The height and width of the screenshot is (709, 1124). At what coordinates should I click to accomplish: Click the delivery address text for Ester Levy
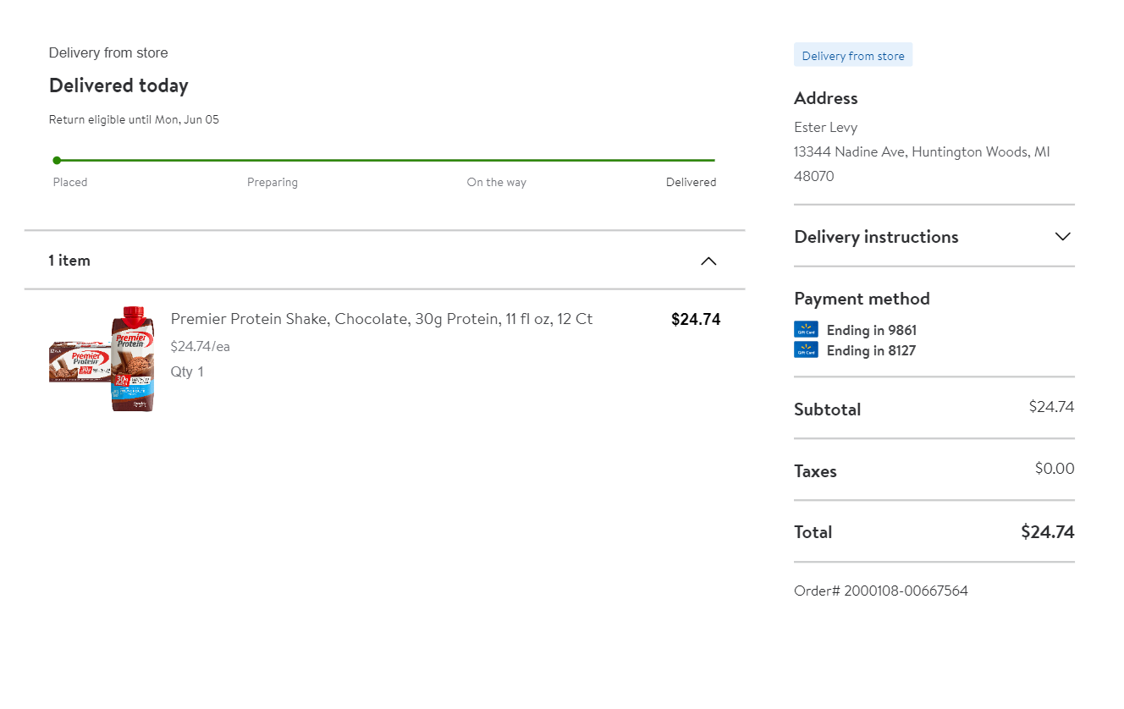point(922,152)
